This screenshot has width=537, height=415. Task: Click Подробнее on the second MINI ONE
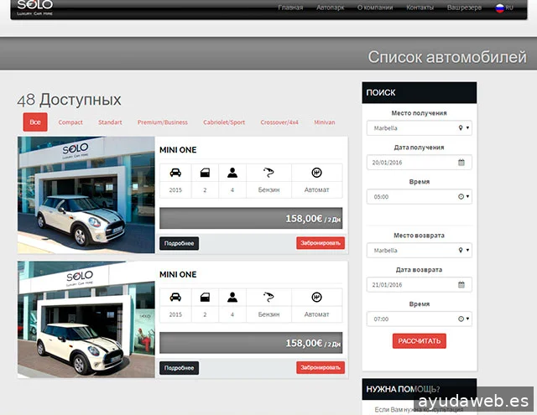(179, 368)
